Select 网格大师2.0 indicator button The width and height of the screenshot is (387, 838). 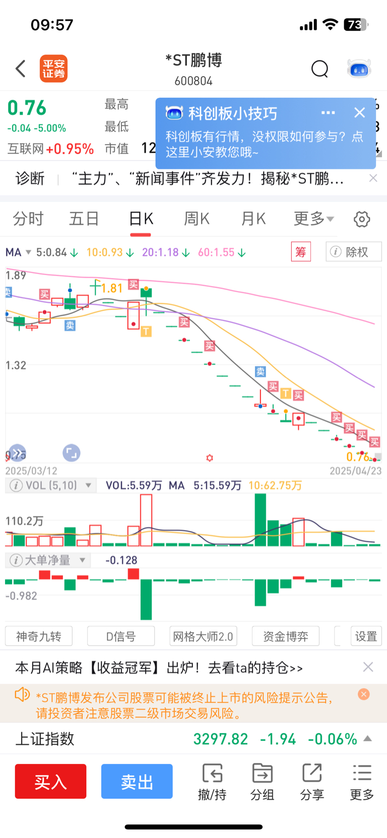click(x=203, y=636)
